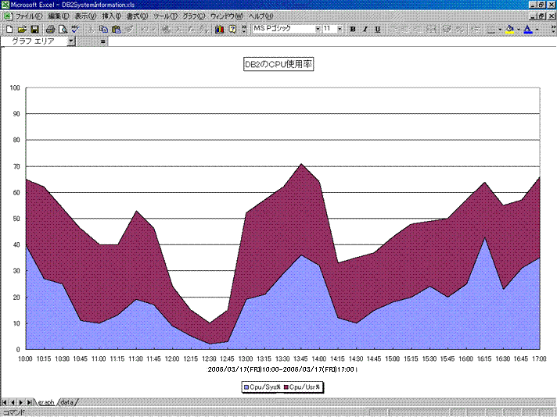The image size is (557, 417).
Task: Switch to the data sheet tab
Action: (x=67, y=402)
